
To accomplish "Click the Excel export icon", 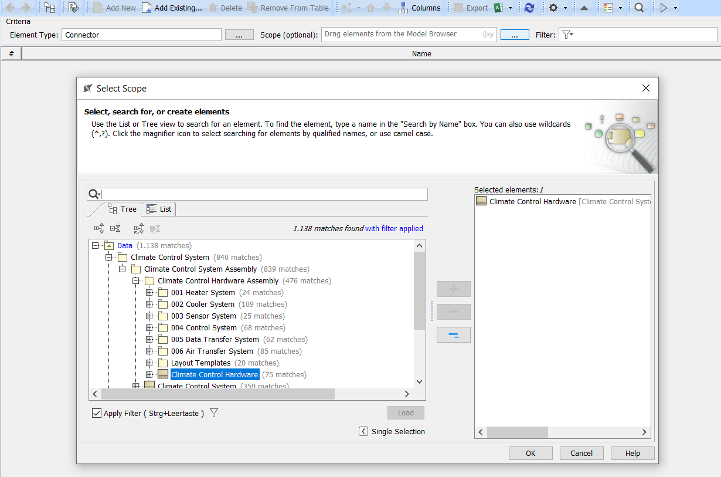I will (498, 8).
